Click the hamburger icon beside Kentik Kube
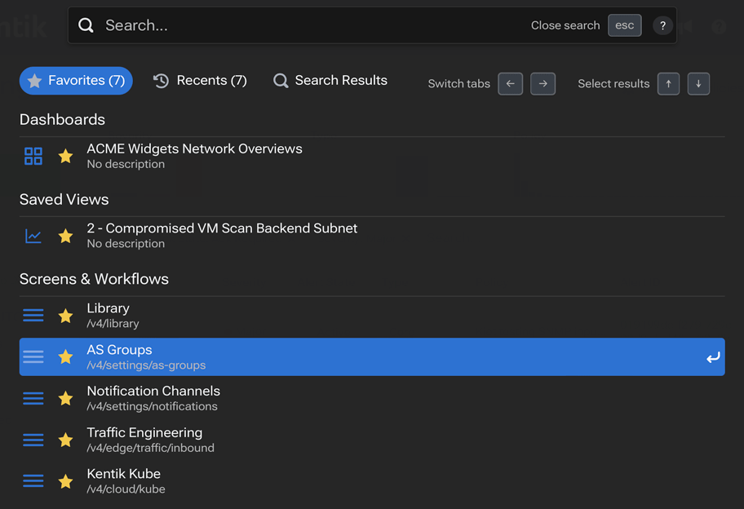Image resolution: width=744 pixels, height=509 pixels. point(33,481)
